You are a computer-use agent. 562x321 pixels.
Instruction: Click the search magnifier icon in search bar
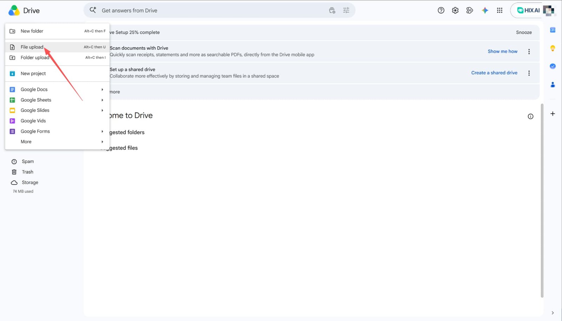click(x=93, y=10)
